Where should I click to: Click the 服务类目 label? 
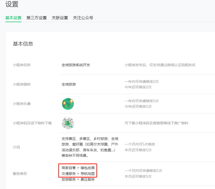coord(20,174)
